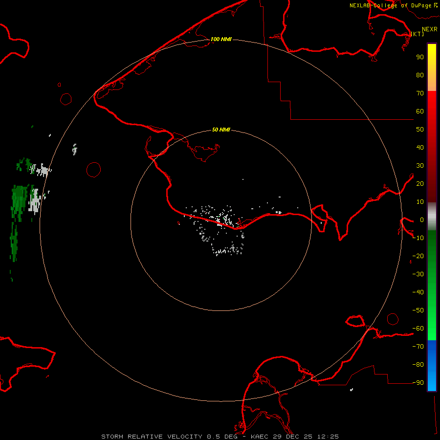Pick the yellow segment at the top of the color bar
This screenshot has height=440, width=440.
coord(432,67)
